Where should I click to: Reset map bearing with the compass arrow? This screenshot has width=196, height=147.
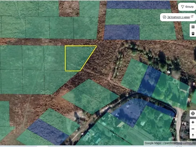tap(193, 135)
